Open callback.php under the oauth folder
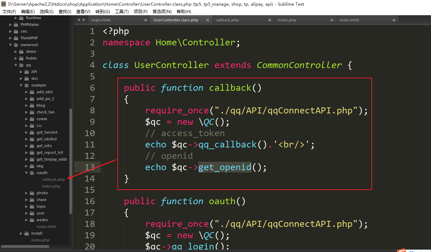The width and height of the screenshot is (431, 252). tap(53, 180)
